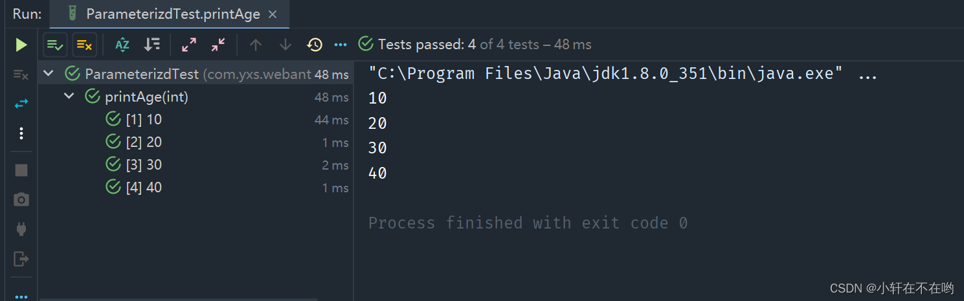This screenshot has height=301, width=964.
Task: Click the exit icon in sidebar
Action: pos(21,258)
